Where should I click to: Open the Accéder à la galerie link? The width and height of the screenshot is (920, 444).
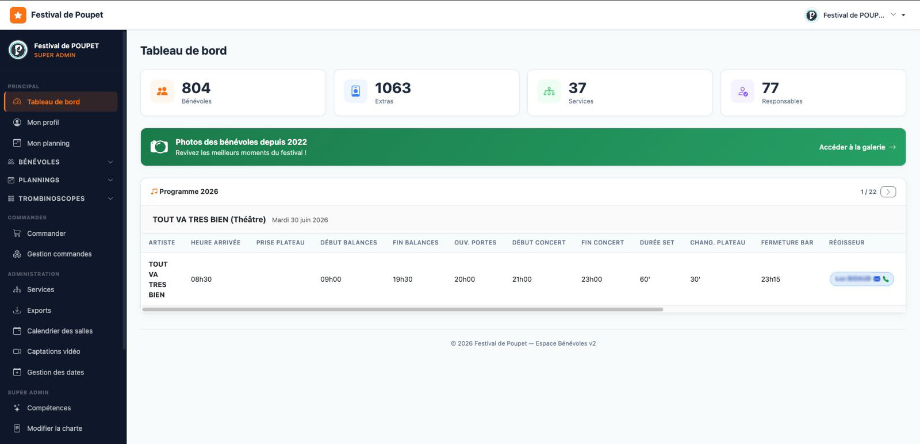[857, 147]
